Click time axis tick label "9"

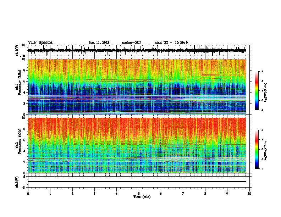click(x=227, y=194)
